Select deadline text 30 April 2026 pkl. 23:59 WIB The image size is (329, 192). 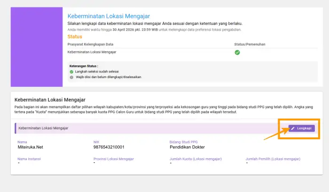(x=135, y=30)
